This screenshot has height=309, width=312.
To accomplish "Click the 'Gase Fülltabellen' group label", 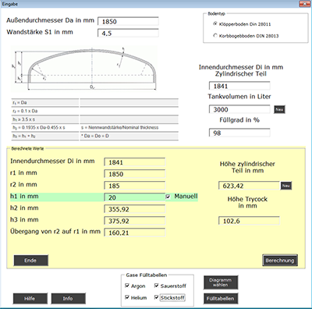I will [x=147, y=275].
